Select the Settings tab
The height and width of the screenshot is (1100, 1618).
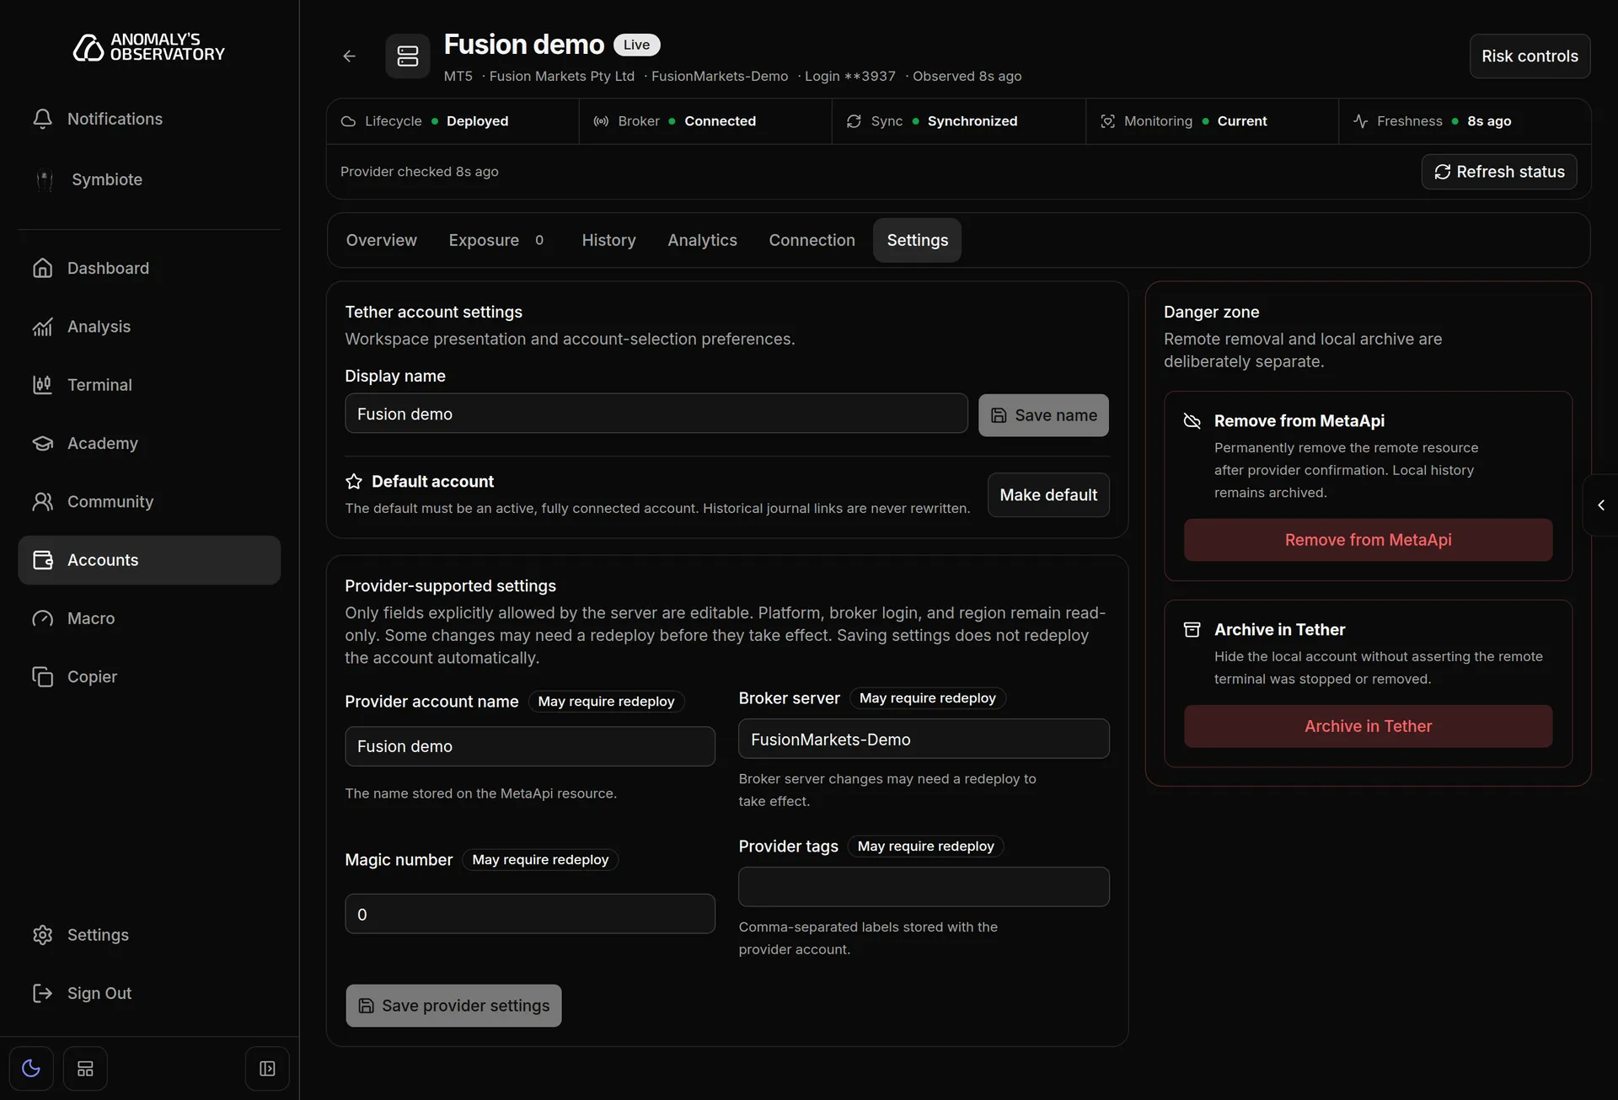(x=917, y=240)
